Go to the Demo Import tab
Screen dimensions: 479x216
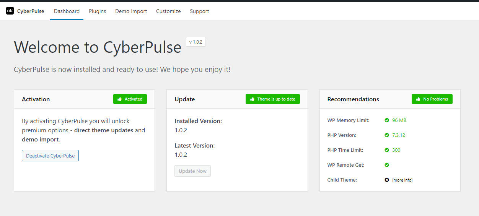coord(131,11)
